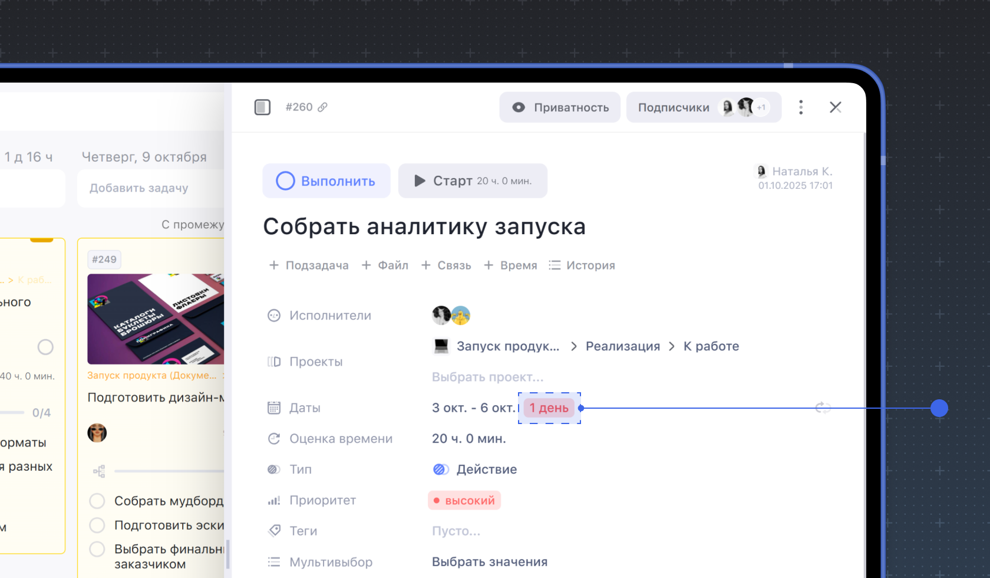Open the высокий priority selector
990x578 pixels.
coord(464,501)
